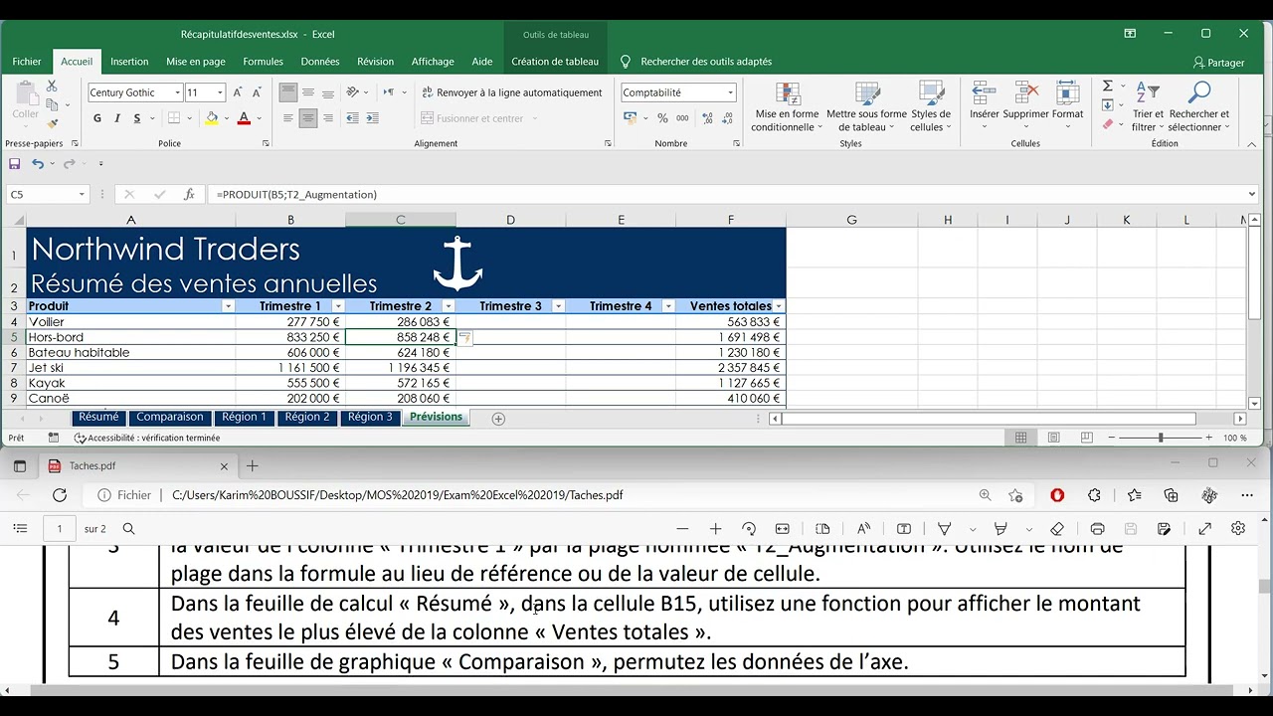Click the Cut scissors icon in Presse-papiers

pyautogui.click(x=52, y=87)
